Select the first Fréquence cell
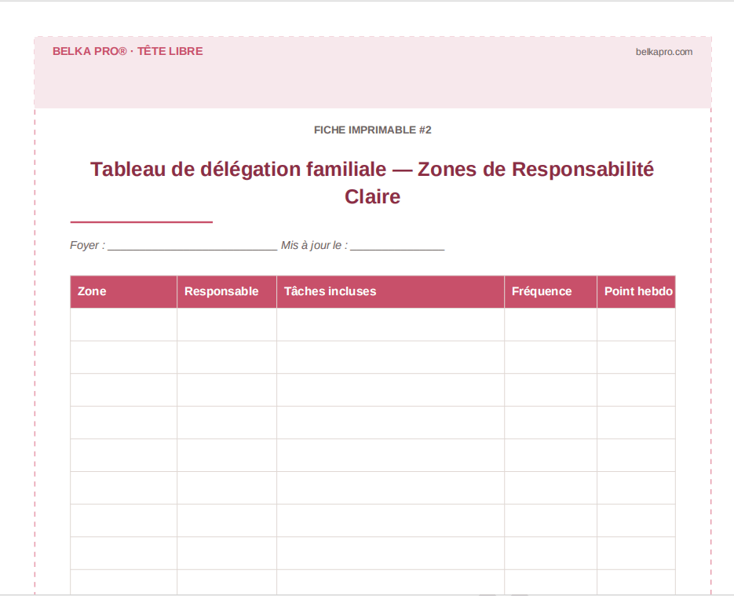This screenshot has width=734, height=596. click(x=550, y=324)
